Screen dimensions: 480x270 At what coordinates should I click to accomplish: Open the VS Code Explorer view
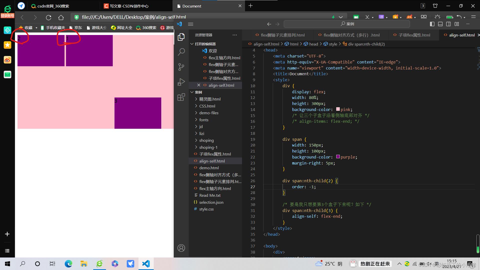click(x=181, y=37)
